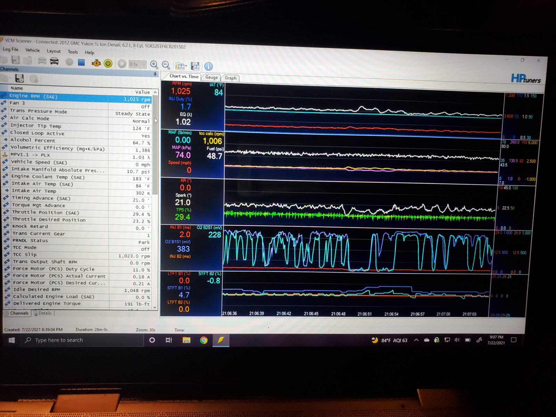The image size is (556, 417).
Task: Switch to the Graph tab
Action: tap(230, 78)
